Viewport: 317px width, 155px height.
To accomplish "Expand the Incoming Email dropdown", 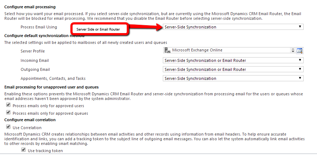I will click(x=233, y=60).
